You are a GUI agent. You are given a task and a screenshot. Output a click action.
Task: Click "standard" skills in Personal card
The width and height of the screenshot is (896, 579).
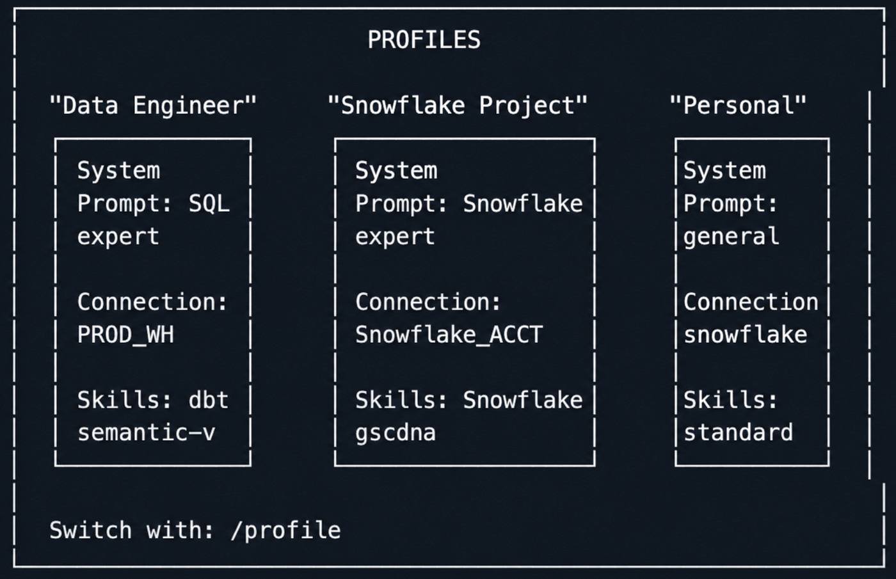point(739,433)
